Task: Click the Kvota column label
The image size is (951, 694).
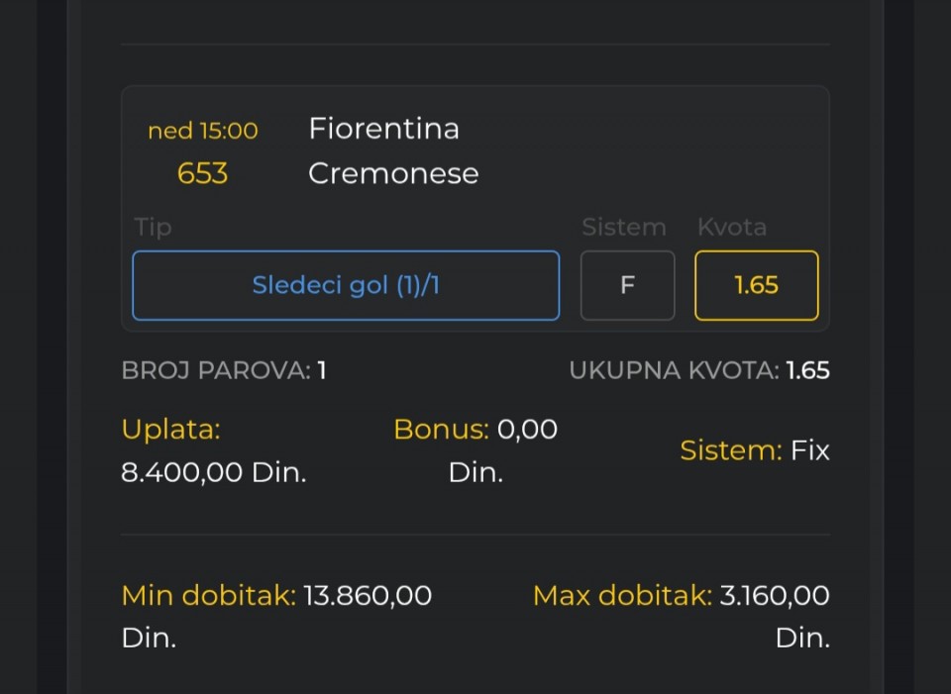Action: click(x=731, y=227)
